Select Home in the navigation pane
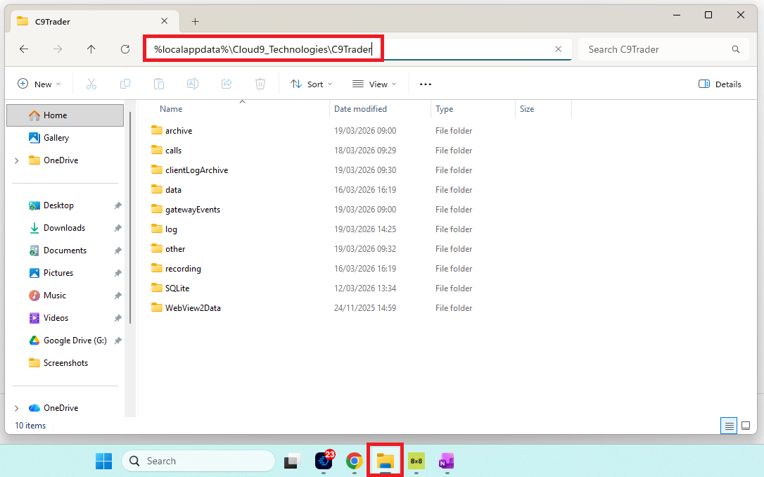Viewport: 764px width, 477px height. click(x=65, y=115)
